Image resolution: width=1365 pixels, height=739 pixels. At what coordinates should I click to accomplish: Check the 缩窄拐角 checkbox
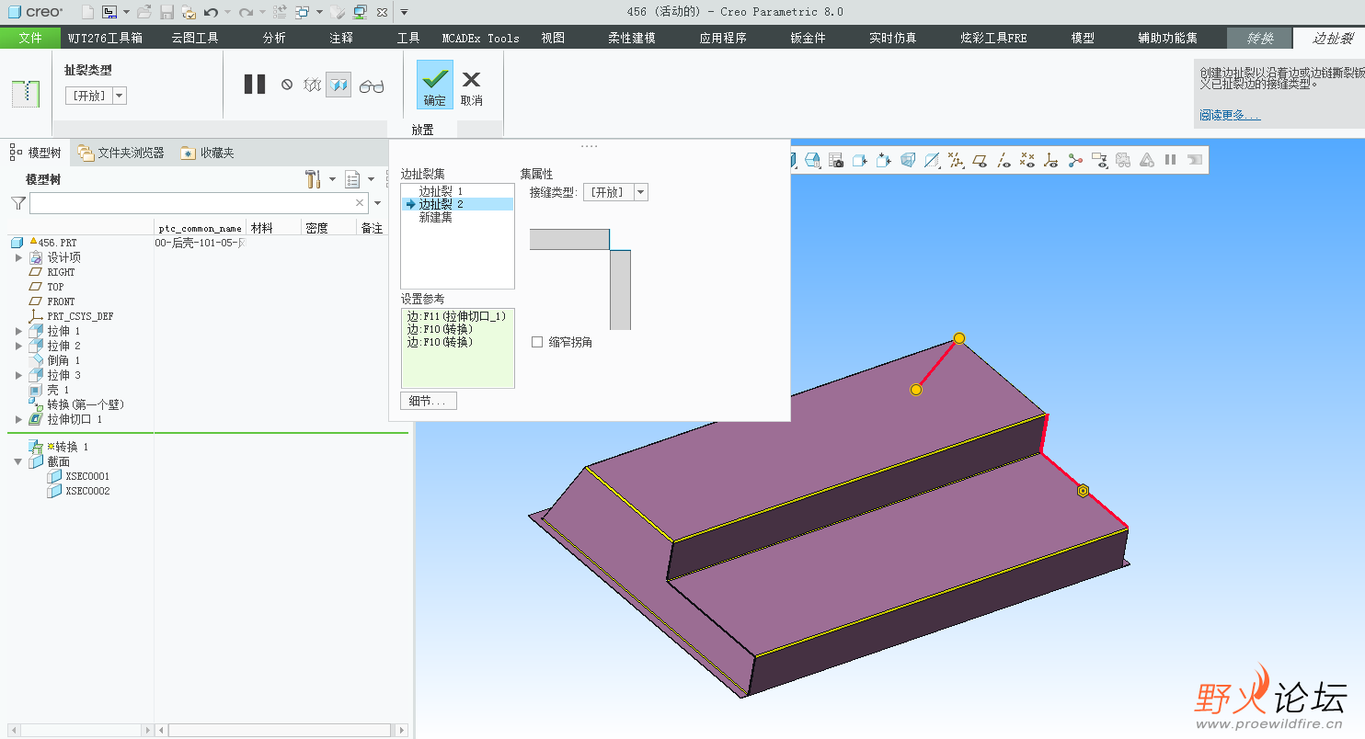tap(537, 342)
